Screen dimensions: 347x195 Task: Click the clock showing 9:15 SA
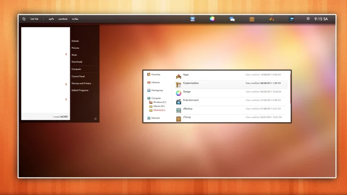[321, 19]
